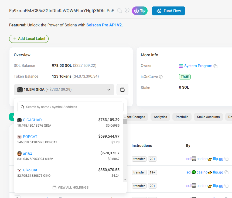Switch to the Analytics tab

[x=161, y=117]
